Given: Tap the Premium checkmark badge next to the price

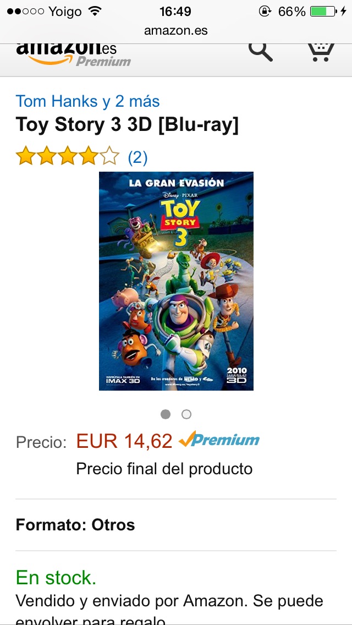Looking at the screenshot, I should (219, 440).
